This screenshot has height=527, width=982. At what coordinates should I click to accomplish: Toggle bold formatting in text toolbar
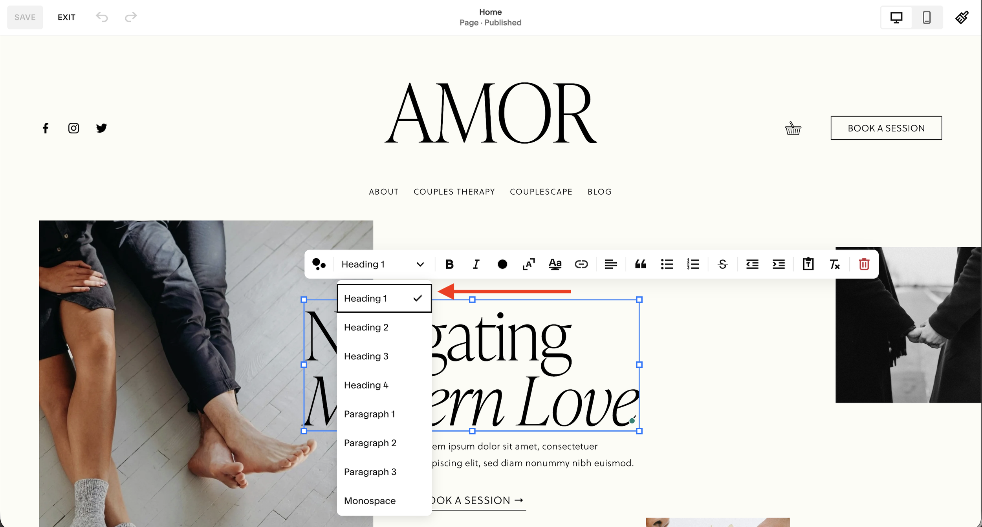[x=449, y=264]
